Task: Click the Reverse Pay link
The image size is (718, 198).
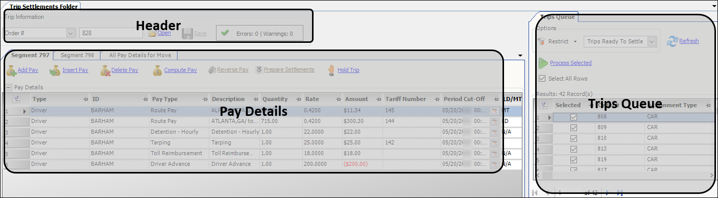Action: pos(233,70)
